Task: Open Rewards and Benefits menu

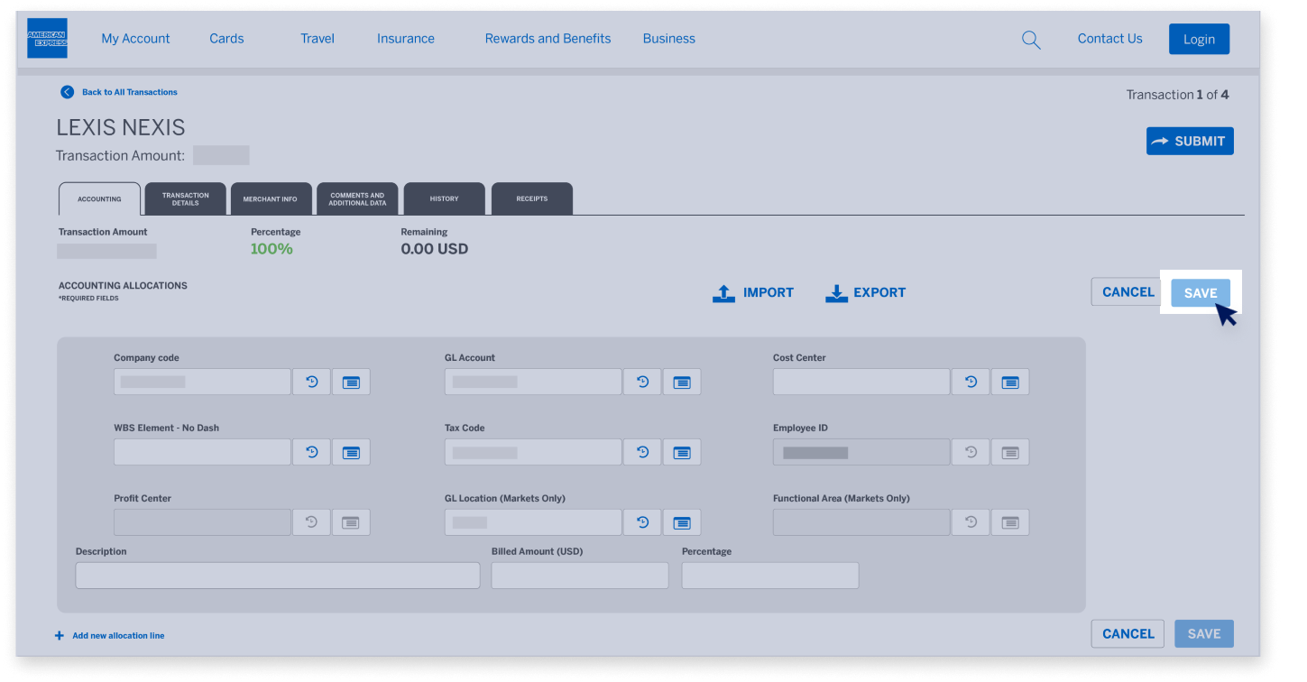Action: pyautogui.click(x=548, y=39)
